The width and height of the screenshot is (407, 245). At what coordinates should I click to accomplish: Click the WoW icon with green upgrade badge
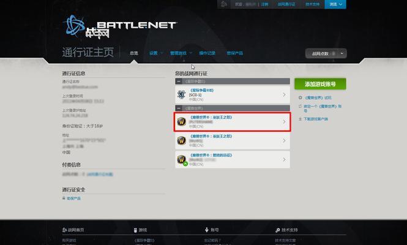click(182, 160)
